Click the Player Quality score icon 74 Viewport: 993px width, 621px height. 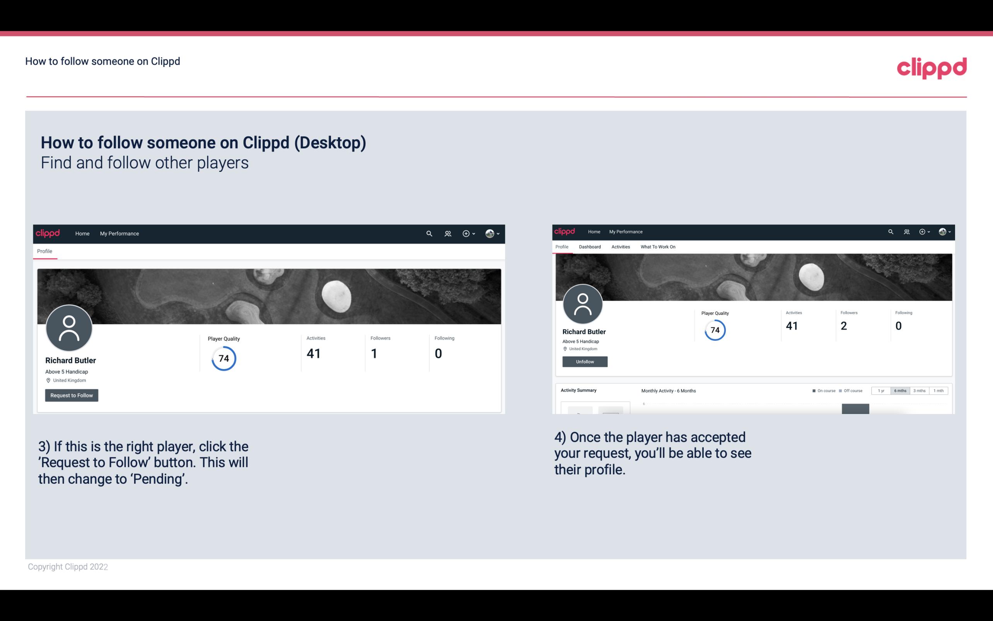tap(223, 358)
